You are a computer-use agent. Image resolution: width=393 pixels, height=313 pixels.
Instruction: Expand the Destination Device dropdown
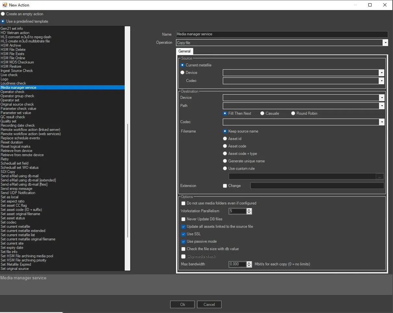(382, 98)
